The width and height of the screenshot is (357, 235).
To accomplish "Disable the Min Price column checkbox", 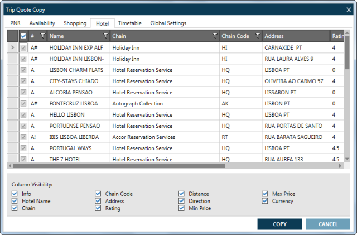I will click(x=181, y=208).
